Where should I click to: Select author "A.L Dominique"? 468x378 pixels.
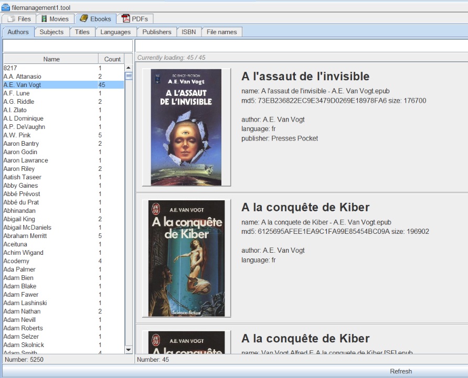click(63, 118)
